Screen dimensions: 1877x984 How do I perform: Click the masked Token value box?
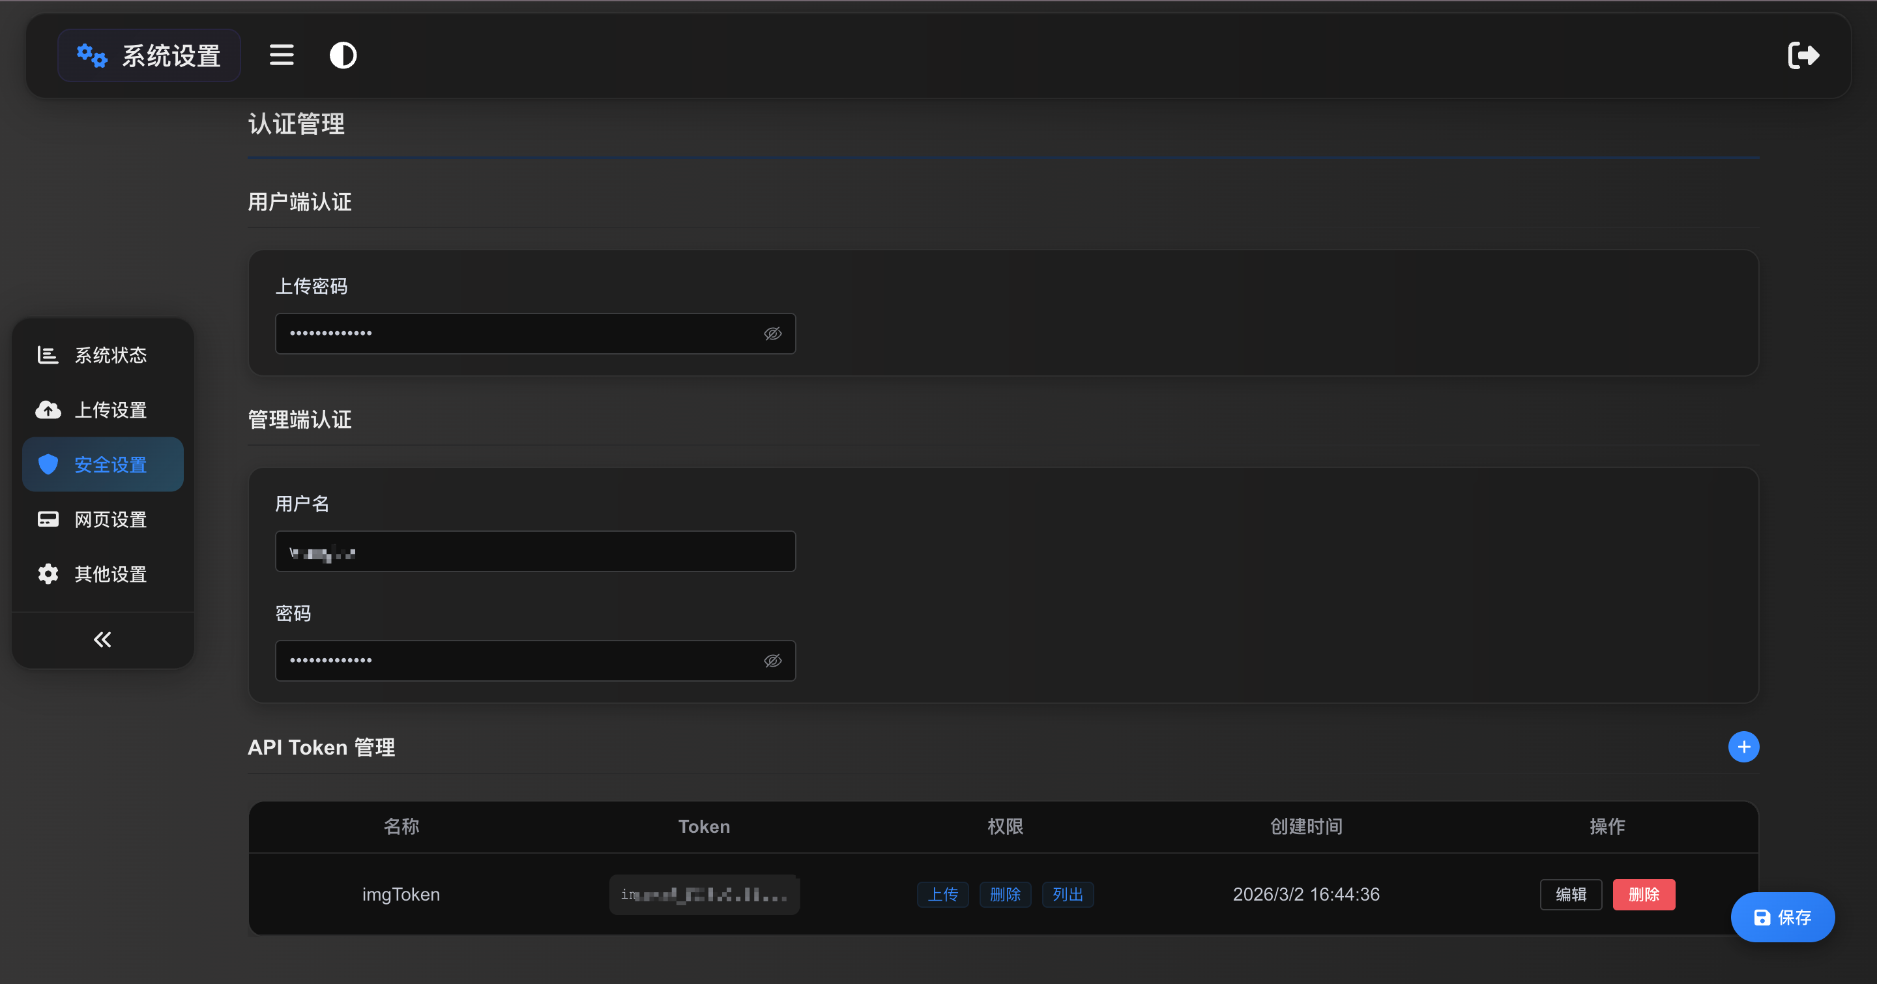tap(704, 895)
